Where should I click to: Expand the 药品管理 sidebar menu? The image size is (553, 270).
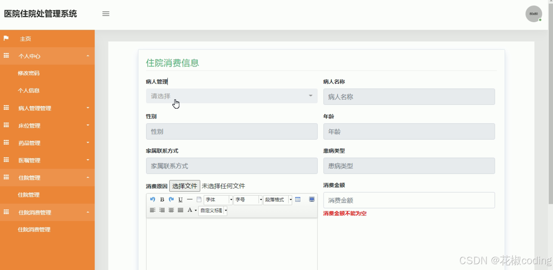[29, 143]
